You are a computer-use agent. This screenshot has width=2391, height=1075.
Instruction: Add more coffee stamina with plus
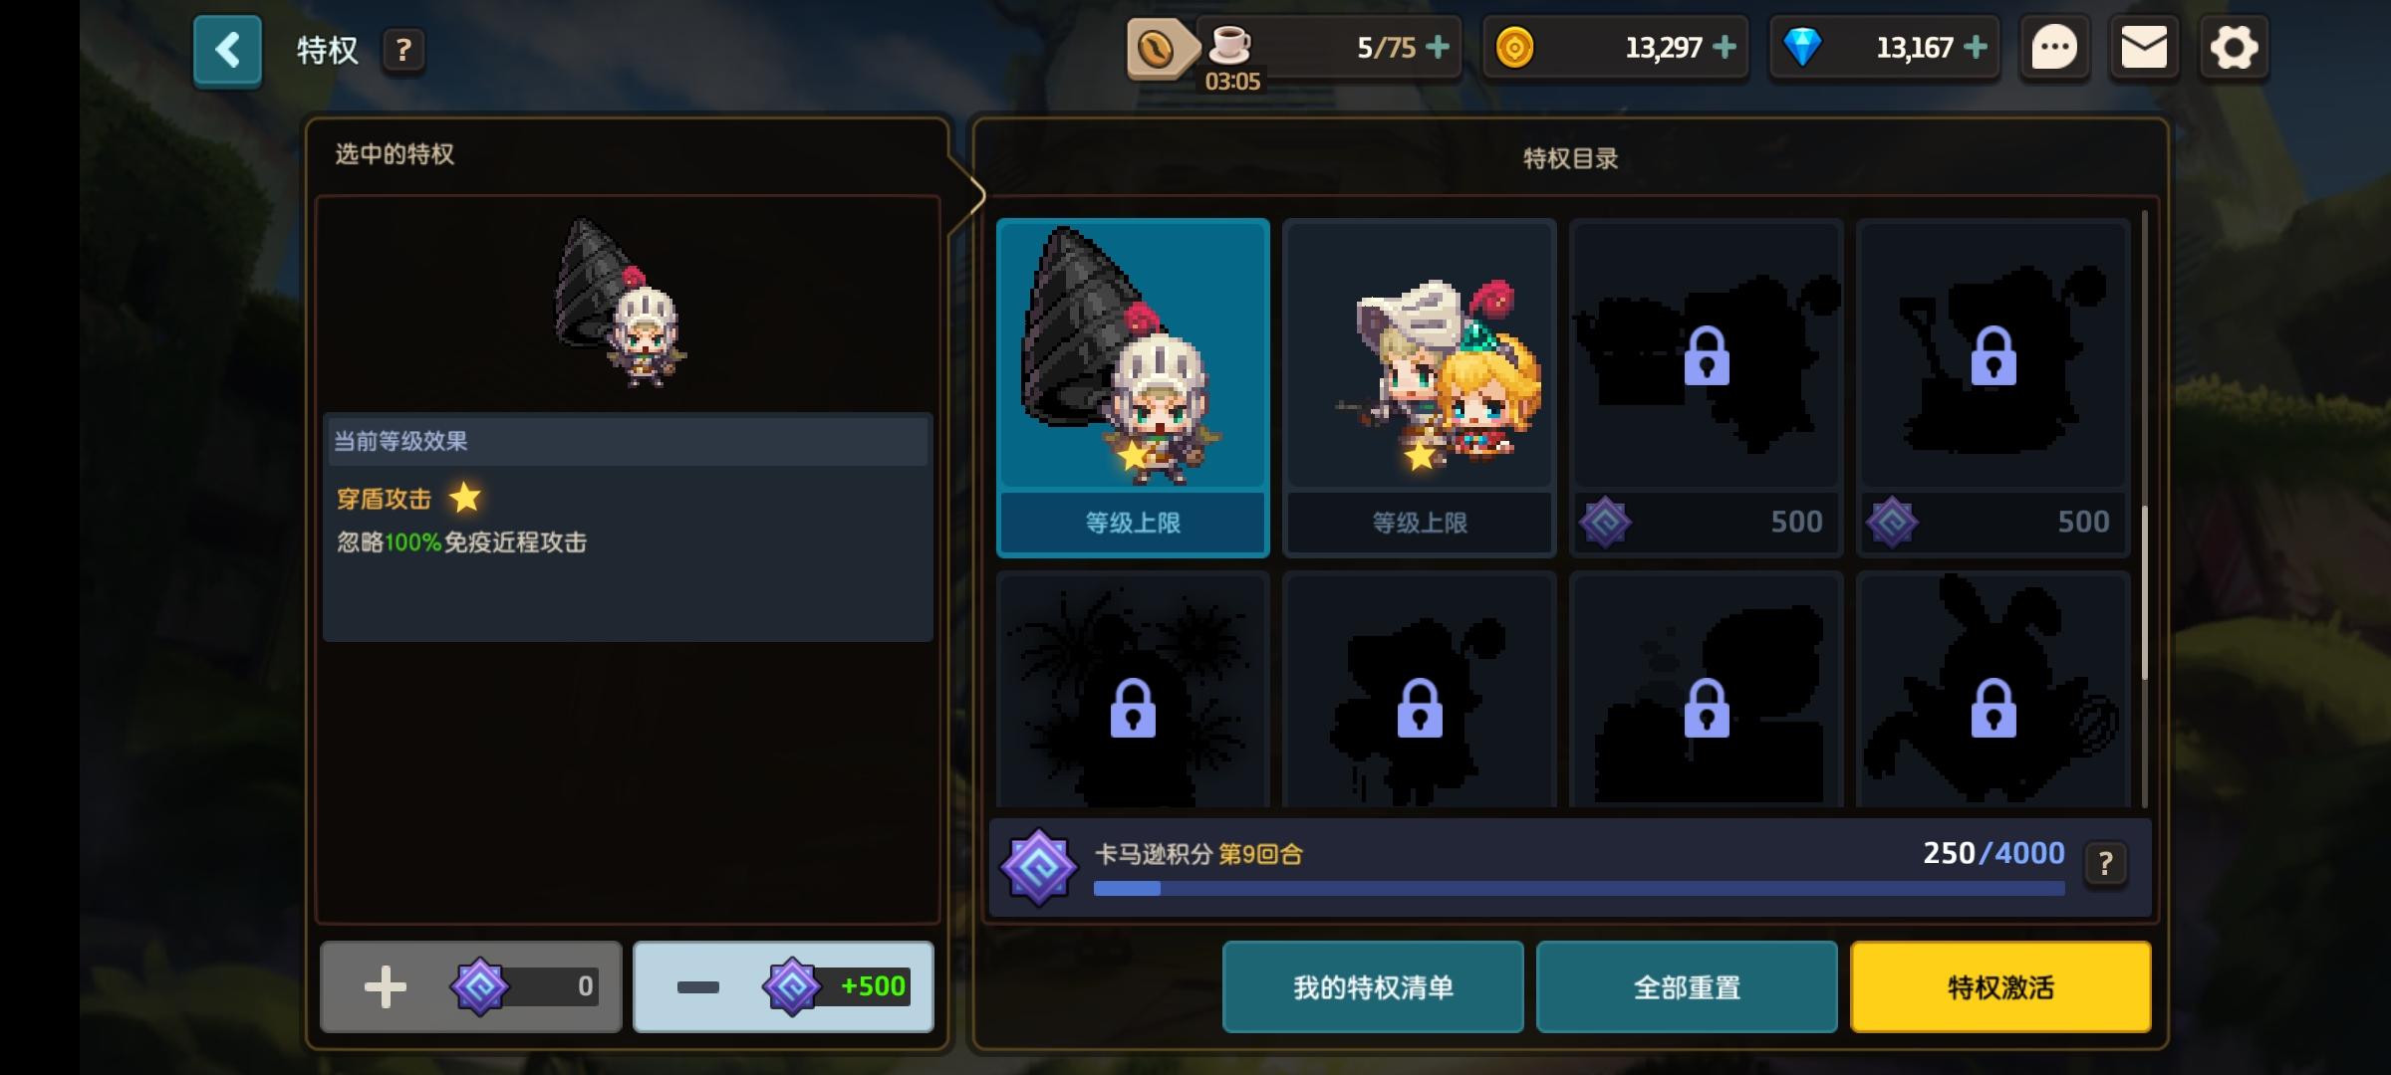coord(1438,47)
